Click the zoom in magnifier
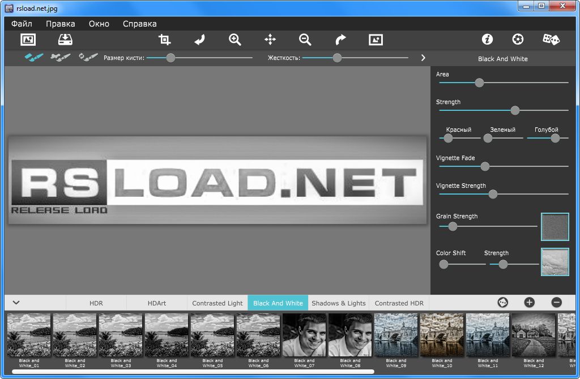Viewport: 580px width, 379px height. (235, 40)
